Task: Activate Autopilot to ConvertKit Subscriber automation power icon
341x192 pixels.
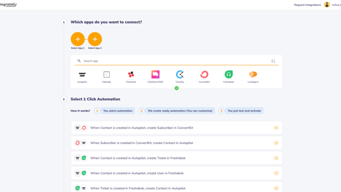Action: pos(276,128)
